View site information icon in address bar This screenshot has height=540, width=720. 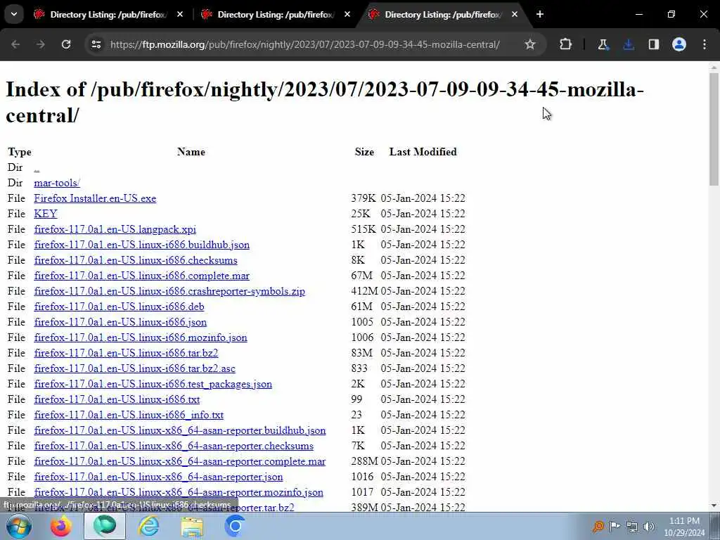tap(96, 44)
